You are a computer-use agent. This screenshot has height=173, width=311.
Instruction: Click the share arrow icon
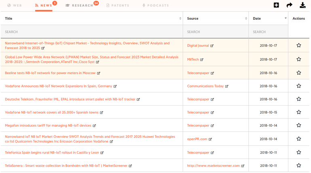coord(289,5)
